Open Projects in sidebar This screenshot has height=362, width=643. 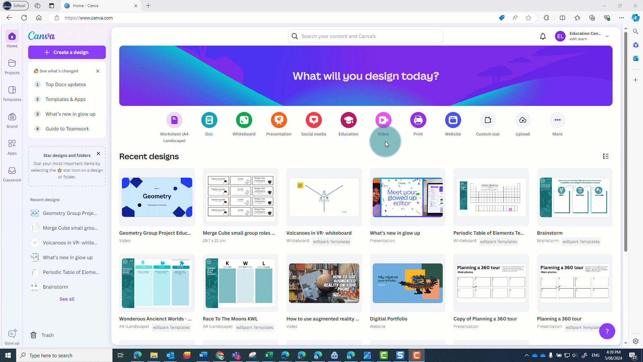(12, 66)
